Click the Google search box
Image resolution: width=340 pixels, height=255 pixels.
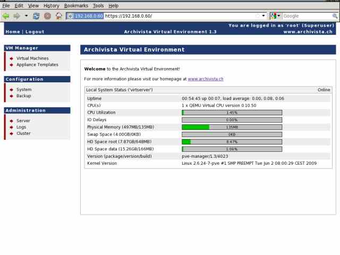tap(307, 16)
